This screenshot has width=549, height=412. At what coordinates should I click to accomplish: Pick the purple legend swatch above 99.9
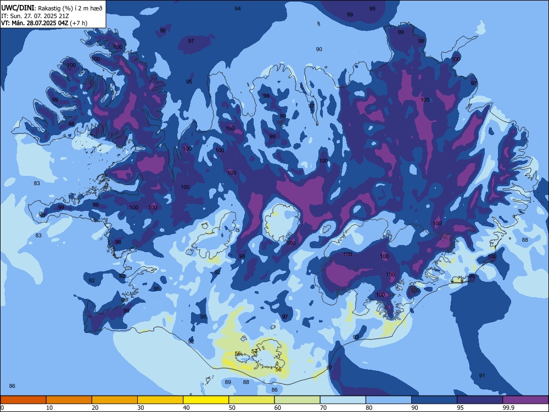pos(525,400)
